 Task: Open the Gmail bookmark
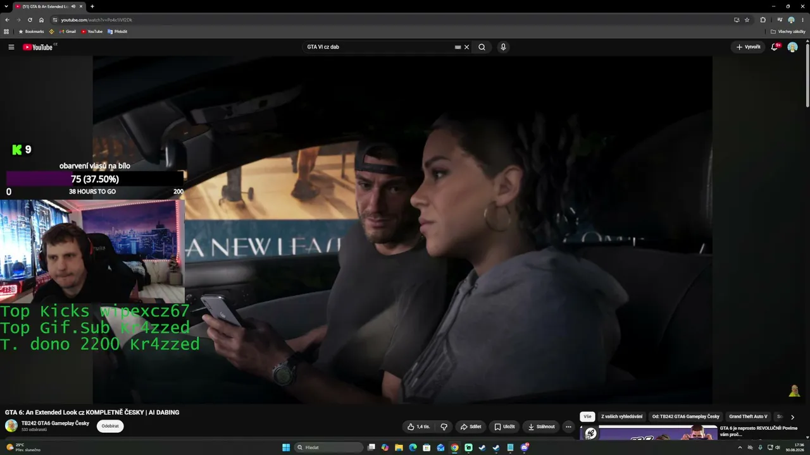click(68, 32)
